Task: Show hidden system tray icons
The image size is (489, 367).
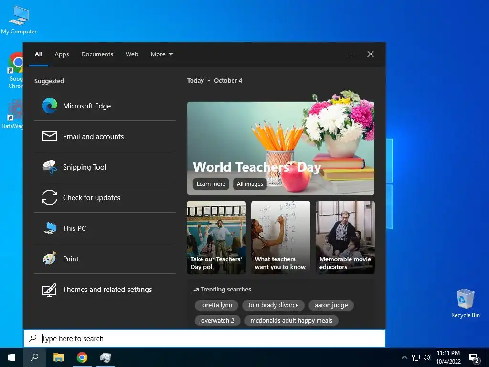Action: pos(404,357)
